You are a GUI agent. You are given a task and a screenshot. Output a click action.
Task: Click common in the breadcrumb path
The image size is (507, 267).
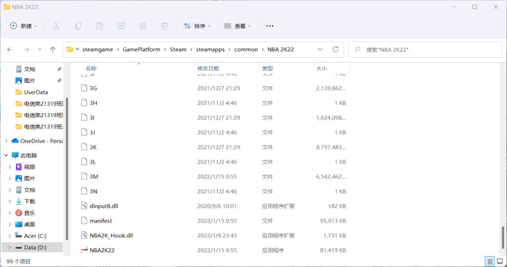point(246,49)
